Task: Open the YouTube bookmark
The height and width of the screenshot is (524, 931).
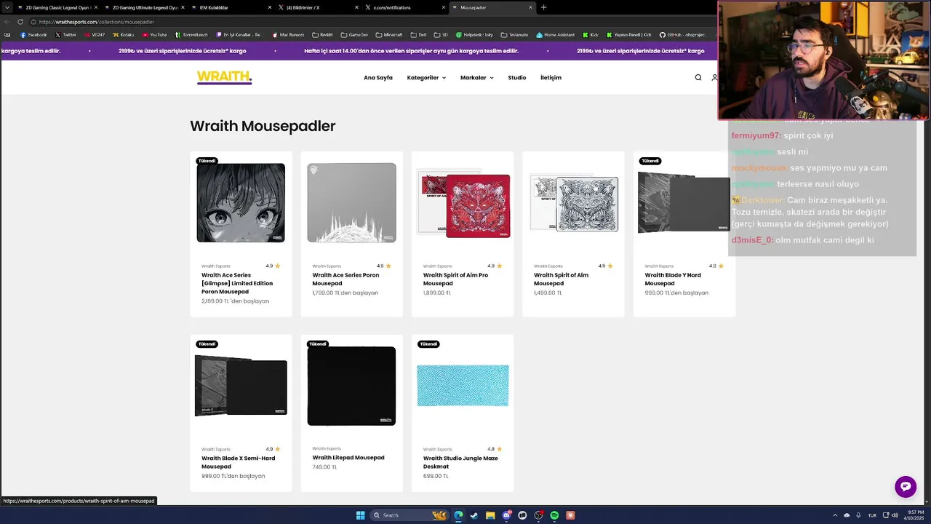Action: click(154, 34)
